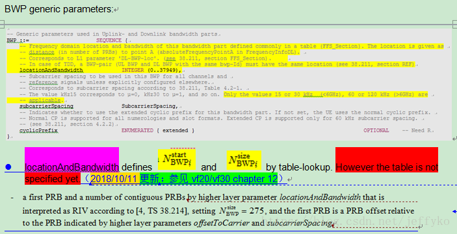Click the 'by table-lookup.' text
The height and width of the screenshot is (234, 457).
pyautogui.click(x=299, y=167)
